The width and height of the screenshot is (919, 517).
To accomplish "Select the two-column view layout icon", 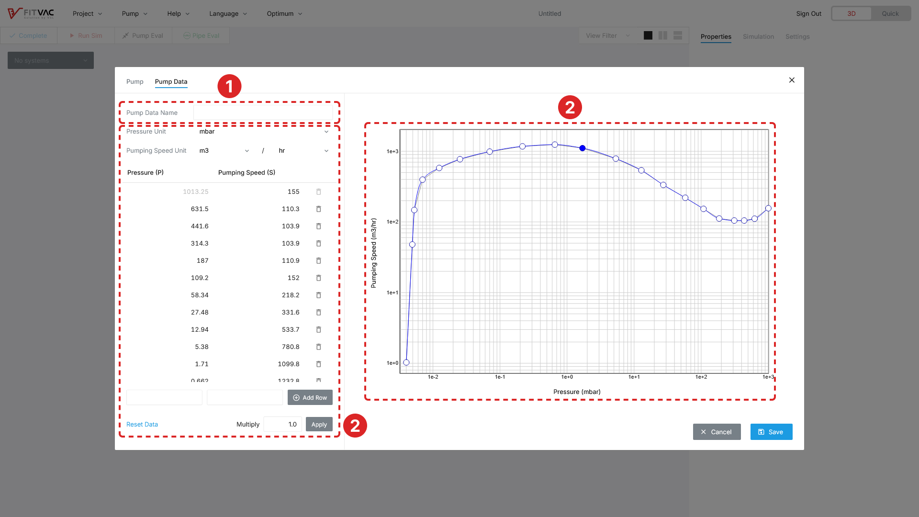I will coord(663,35).
